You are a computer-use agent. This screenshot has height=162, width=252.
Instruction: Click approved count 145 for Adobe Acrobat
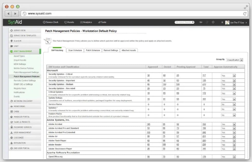click(x=148, y=124)
